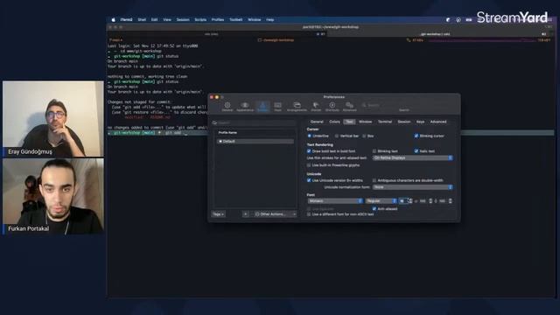Toggle Use Unicode version 9+ widths

309,181
